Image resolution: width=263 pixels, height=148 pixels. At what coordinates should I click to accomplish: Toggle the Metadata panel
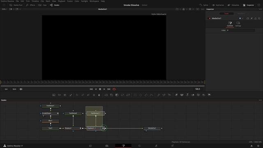click(233, 5)
